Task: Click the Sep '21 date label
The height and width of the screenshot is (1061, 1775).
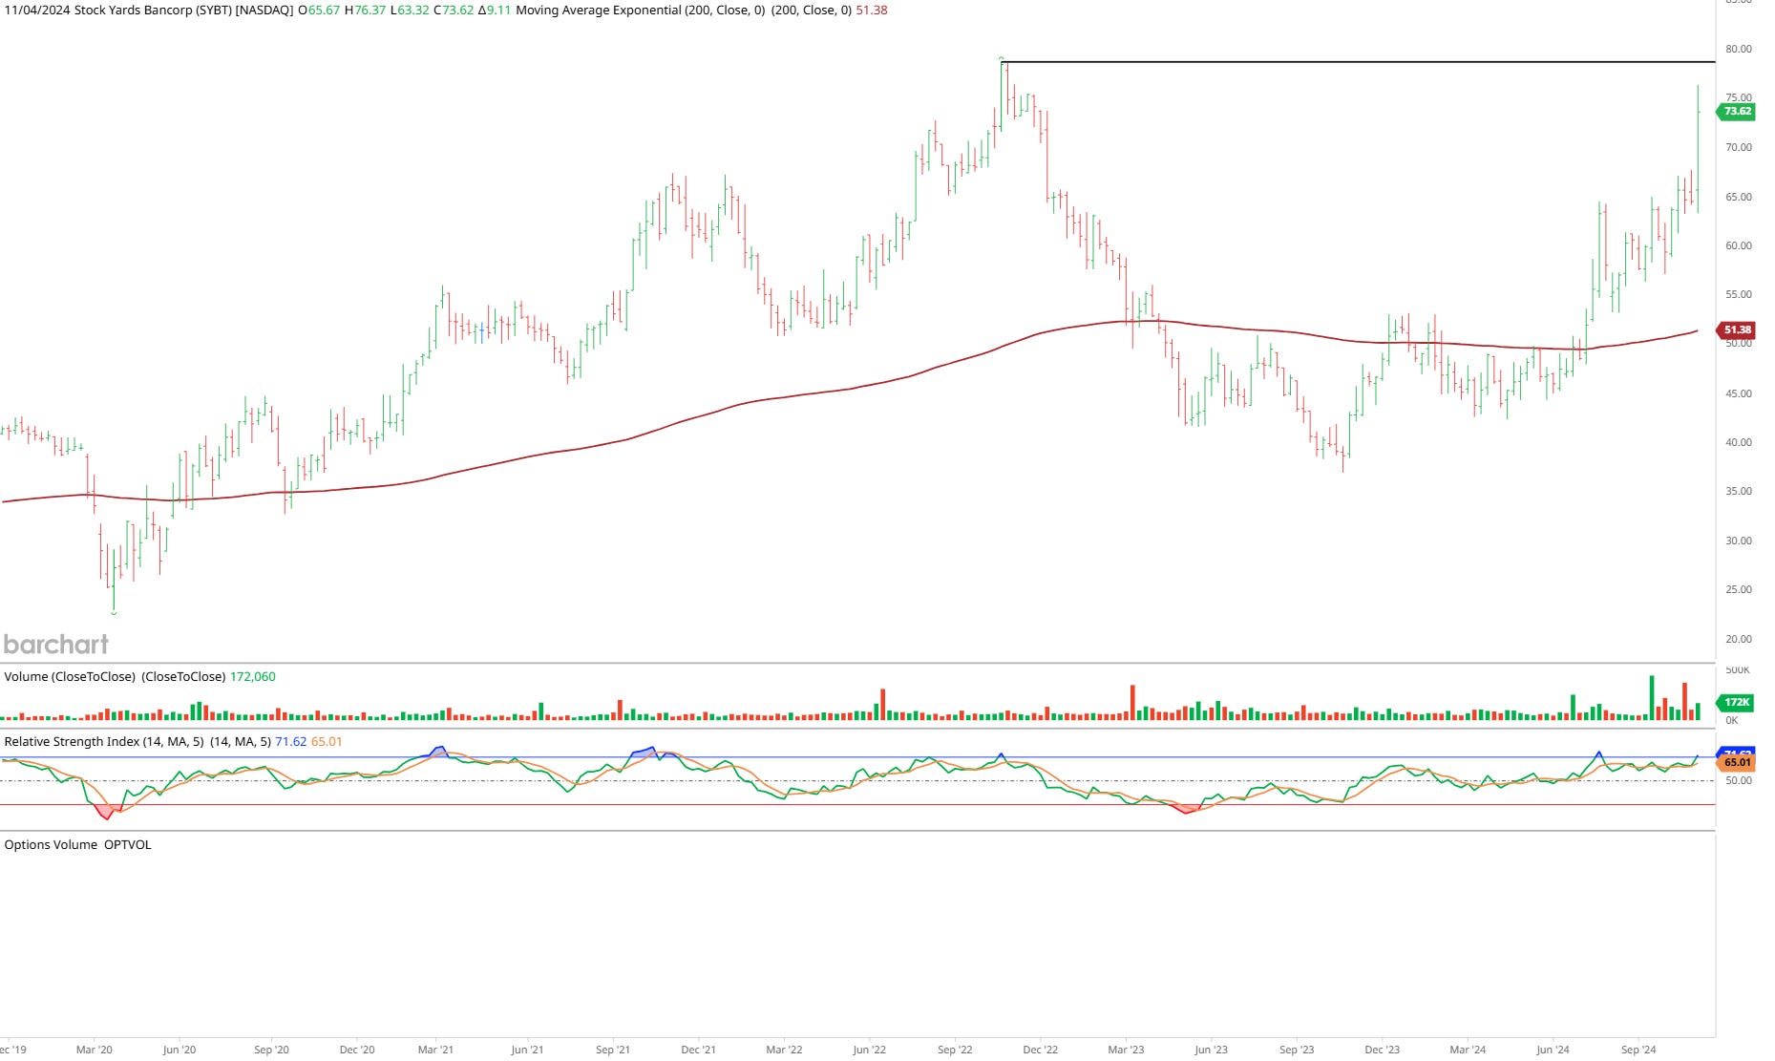Action: pos(613,1050)
